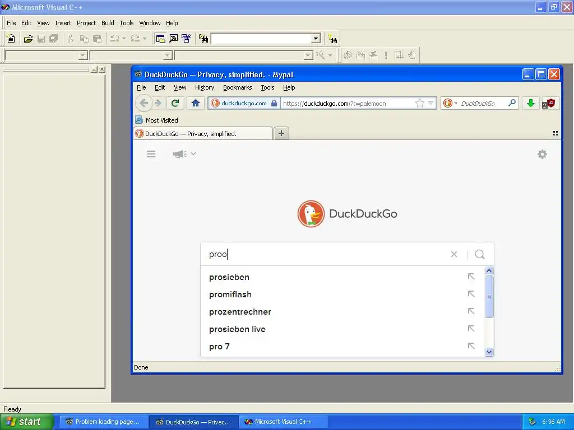Image resolution: width=574 pixels, height=430 pixels.
Task: Open the Window List icon
Action: pos(186,39)
